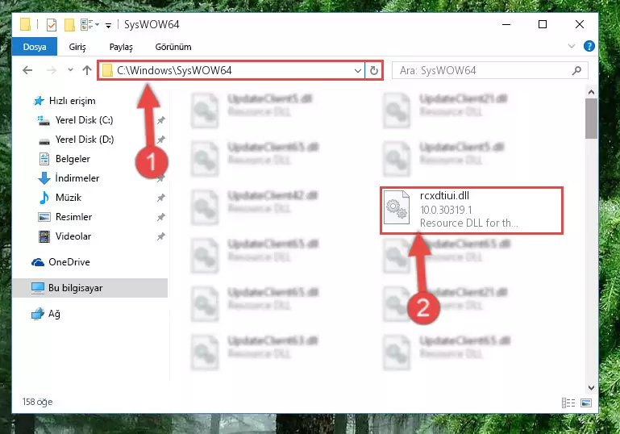This screenshot has width=620, height=434.
Task: Go forward with the right arrow
Action: 52,70
